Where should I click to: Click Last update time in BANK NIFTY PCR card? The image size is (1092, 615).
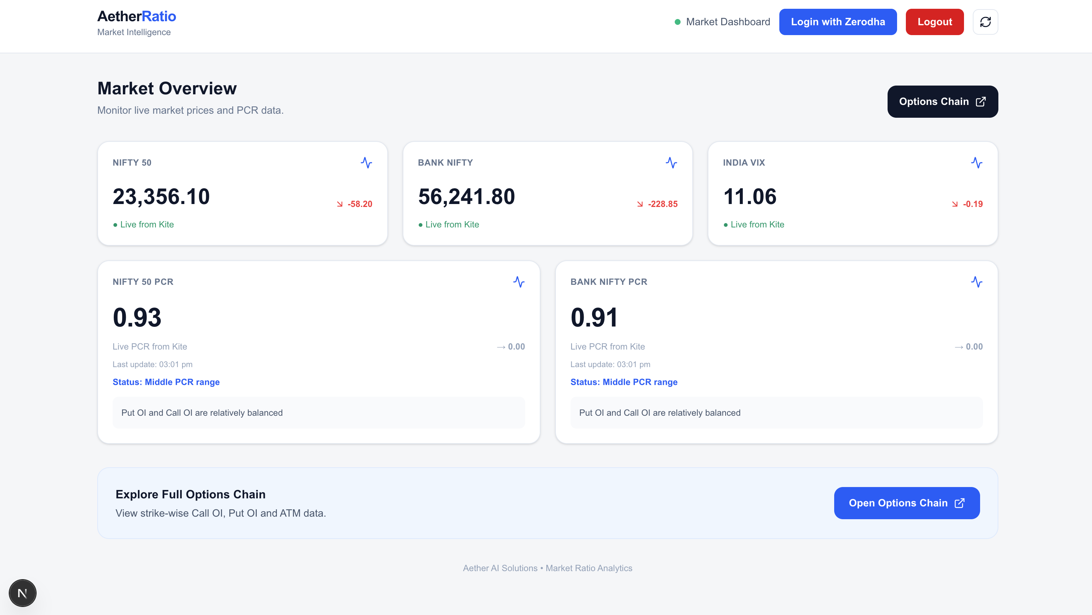pyautogui.click(x=610, y=365)
